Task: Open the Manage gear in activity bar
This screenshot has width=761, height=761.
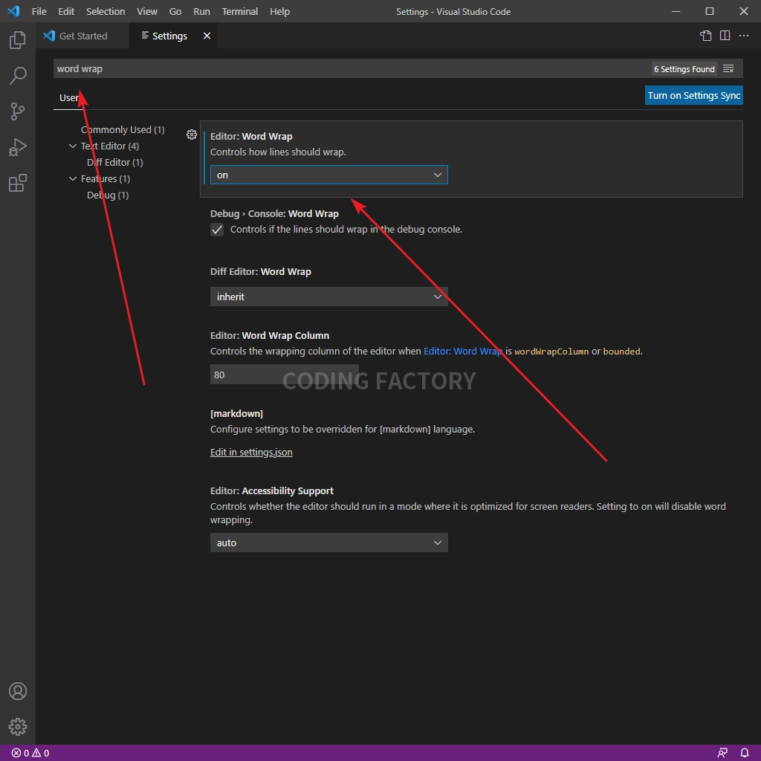Action: (x=18, y=727)
